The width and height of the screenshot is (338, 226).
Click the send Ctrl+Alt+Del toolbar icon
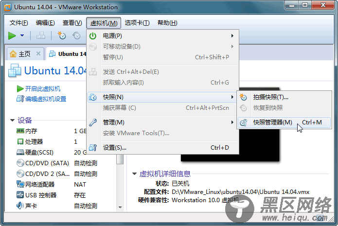(x=41, y=35)
